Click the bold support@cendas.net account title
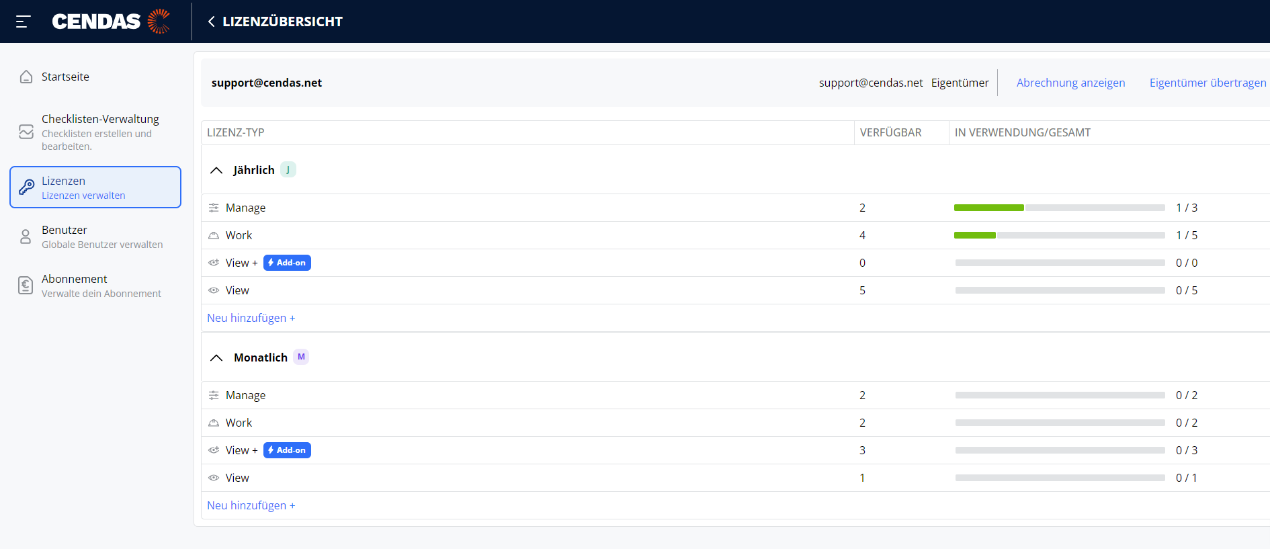The width and height of the screenshot is (1270, 549). point(267,83)
